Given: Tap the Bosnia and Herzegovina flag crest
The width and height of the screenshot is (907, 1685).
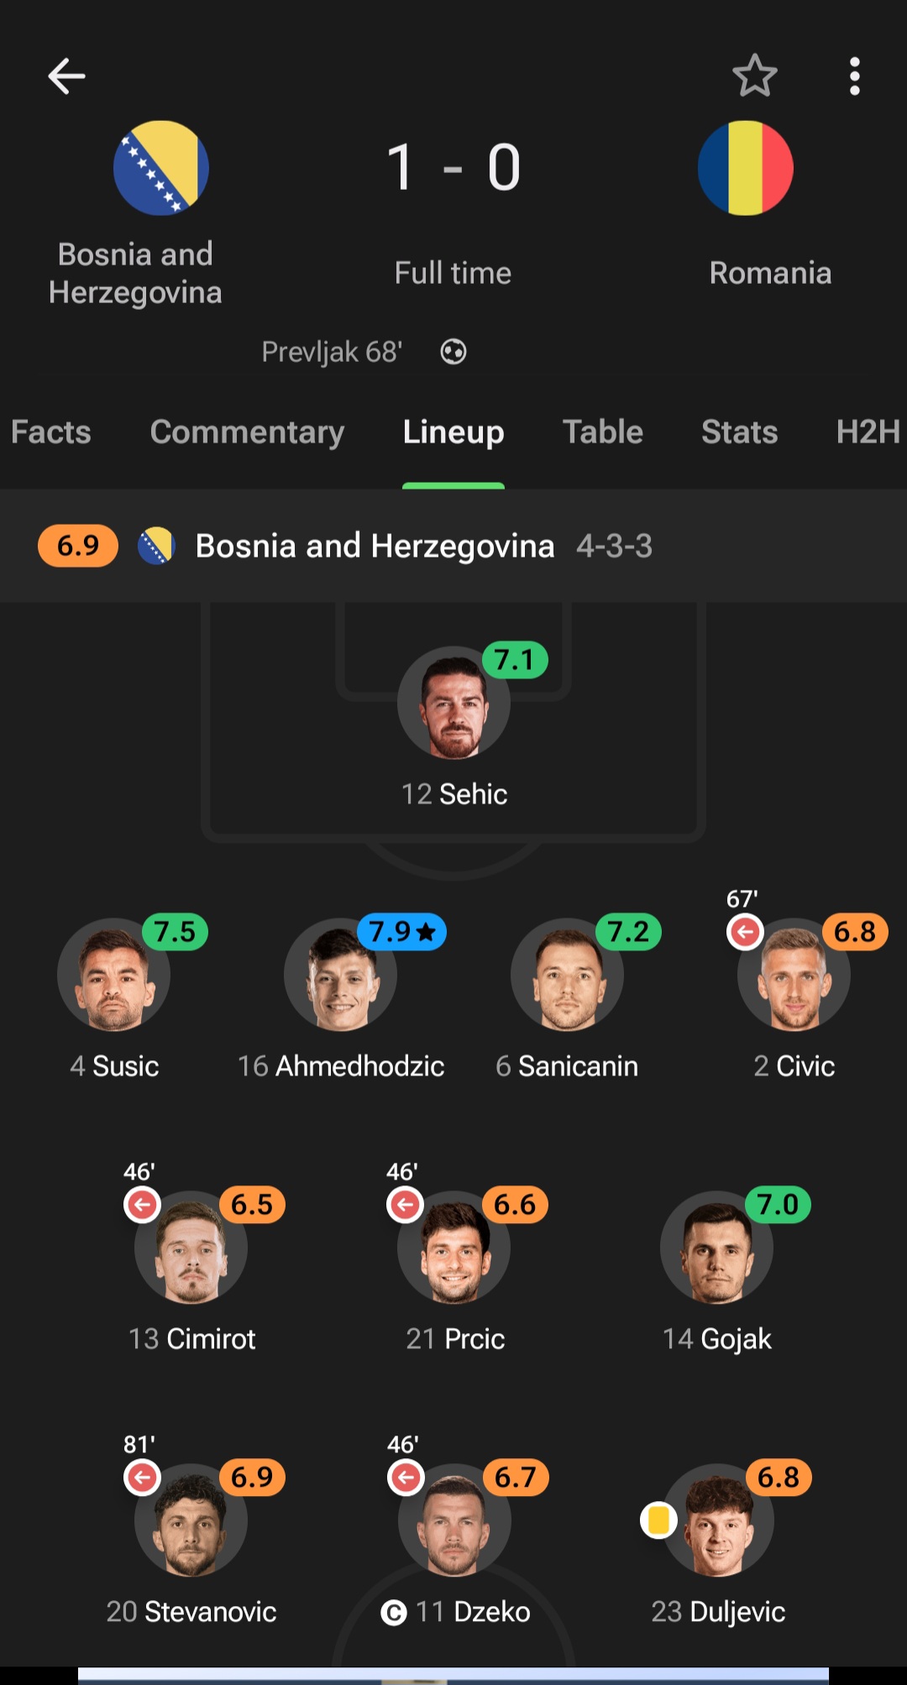Looking at the screenshot, I should click(x=161, y=168).
